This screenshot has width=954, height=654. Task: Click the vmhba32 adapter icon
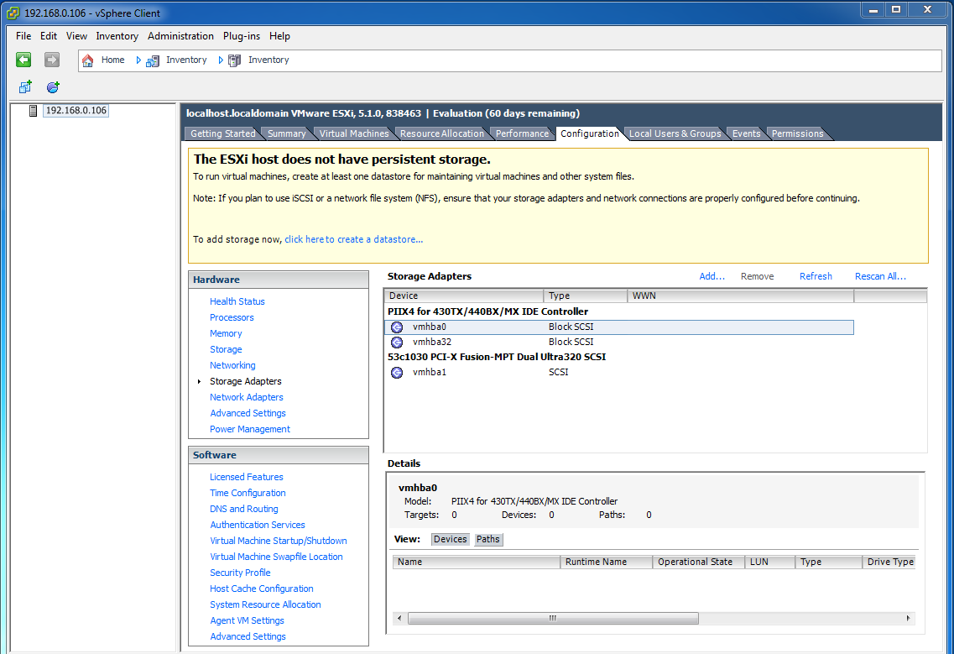point(397,343)
